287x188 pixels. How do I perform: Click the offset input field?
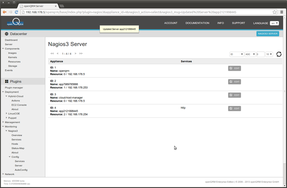pos(261,54)
